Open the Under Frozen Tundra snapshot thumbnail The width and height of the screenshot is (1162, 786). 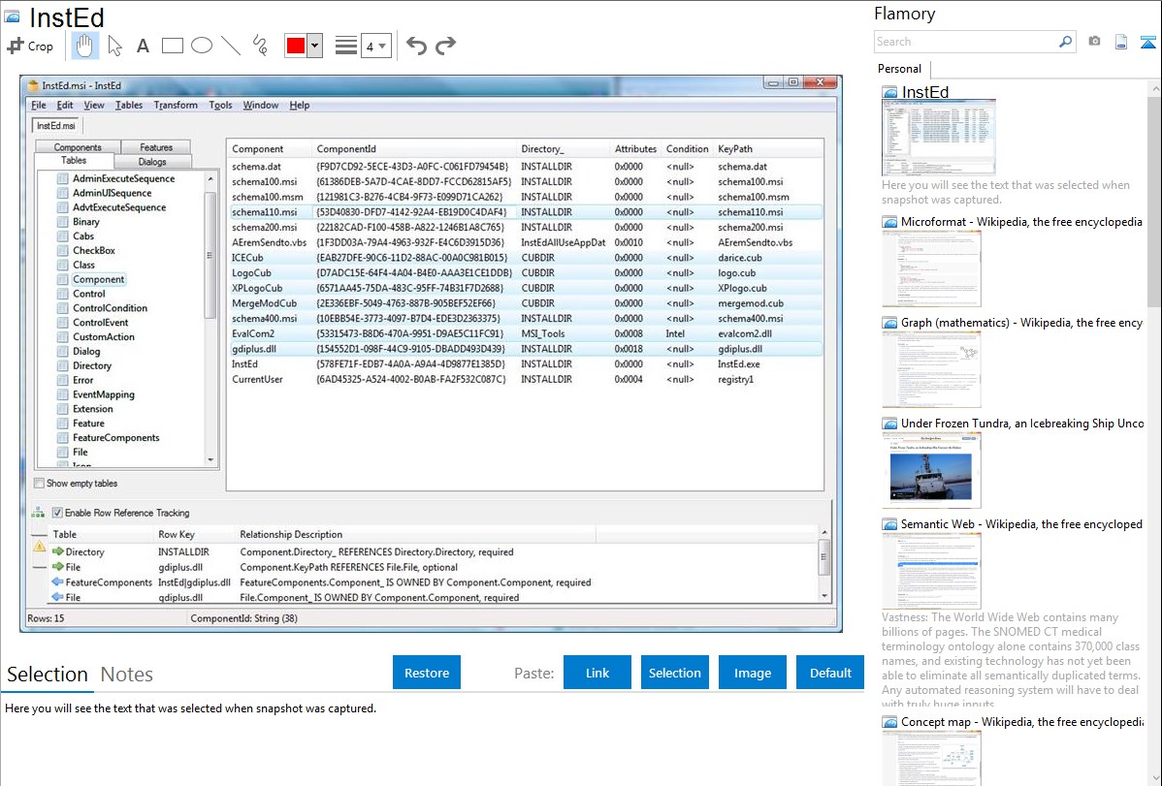click(x=931, y=470)
